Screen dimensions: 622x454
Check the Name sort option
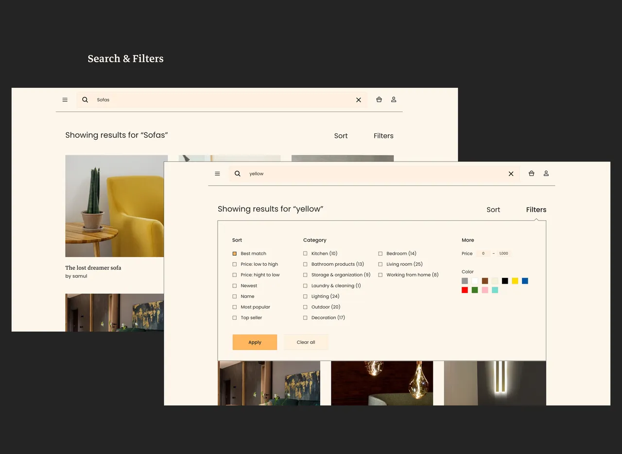(x=235, y=296)
